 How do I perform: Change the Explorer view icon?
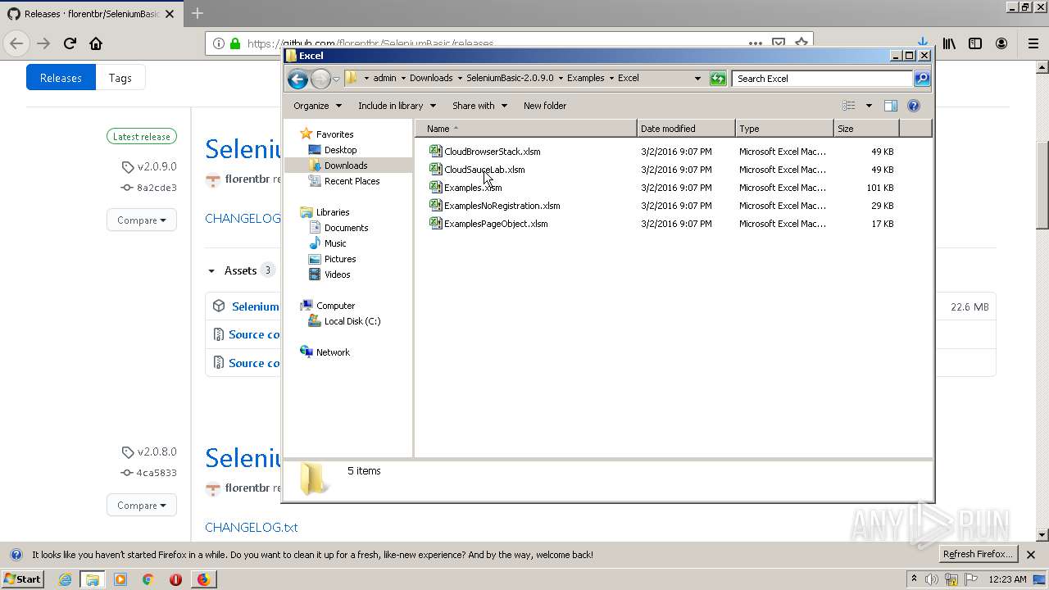point(849,106)
